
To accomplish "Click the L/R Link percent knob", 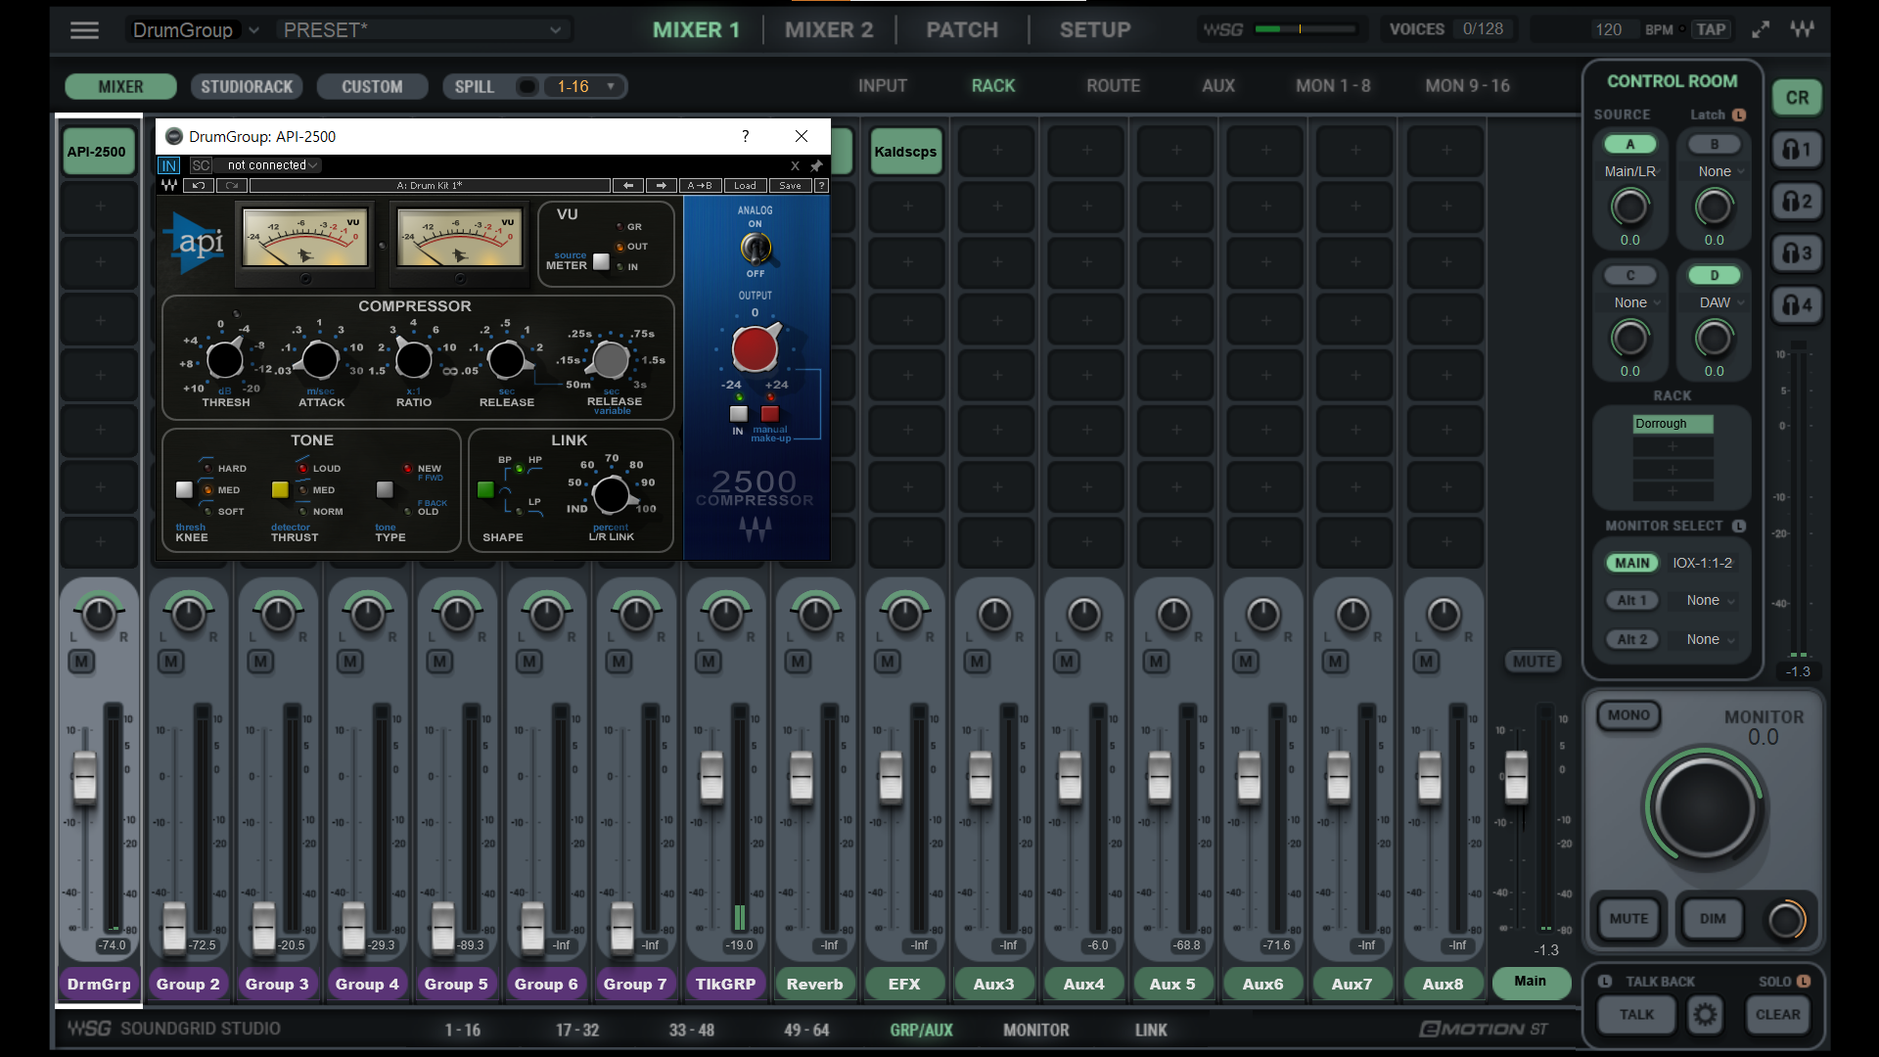I will click(x=612, y=494).
